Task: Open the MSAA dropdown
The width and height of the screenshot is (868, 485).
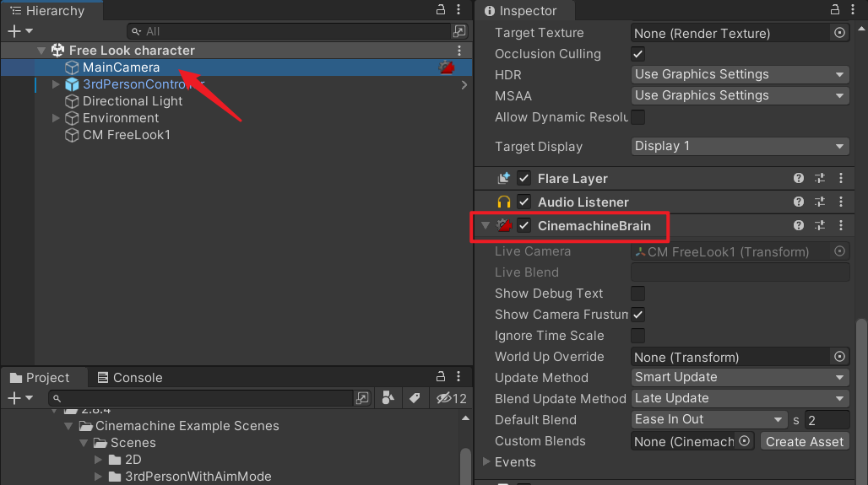Action: (x=741, y=95)
